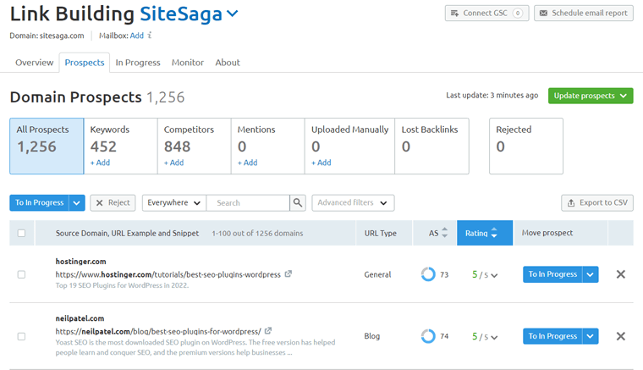This screenshot has height=370, width=643.
Task: Click the General URL type cell
Action: 377,274
